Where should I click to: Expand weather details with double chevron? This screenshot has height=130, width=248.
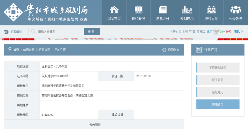pyautogui.click(x=242, y=31)
